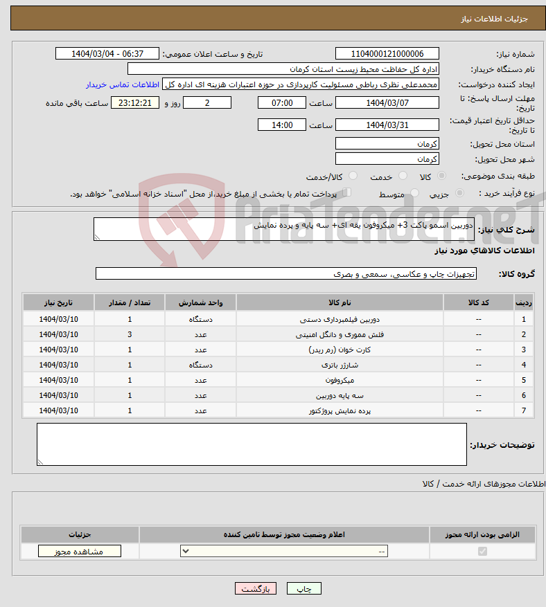
Task: Toggle the الزامی بودن ارائه مجوز checkbox
Action: (482, 551)
